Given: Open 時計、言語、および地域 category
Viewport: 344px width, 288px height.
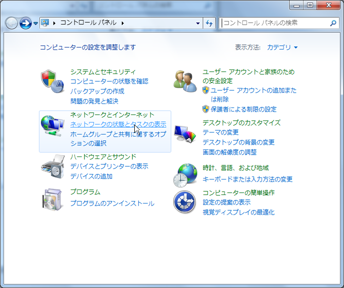Looking at the screenshot, I should (x=236, y=168).
